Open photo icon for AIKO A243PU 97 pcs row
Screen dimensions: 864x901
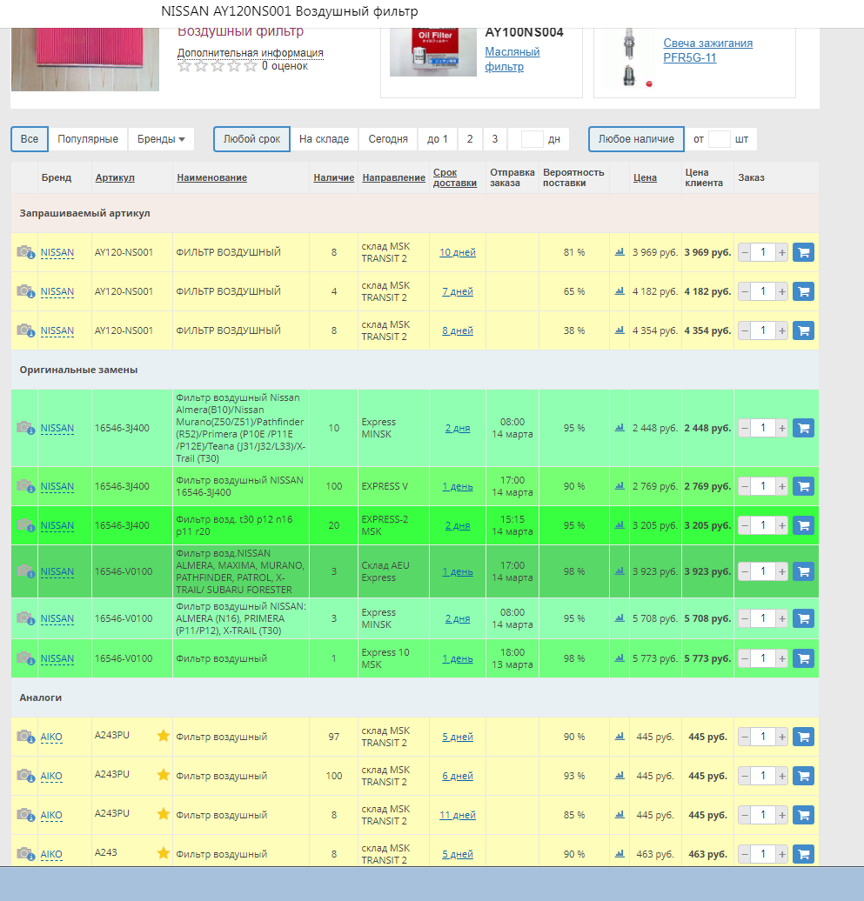tap(25, 737)
